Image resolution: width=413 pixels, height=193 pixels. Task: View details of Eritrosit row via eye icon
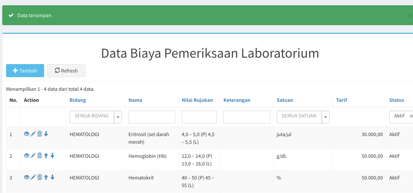pyautogui.click(x=26, y=134)
